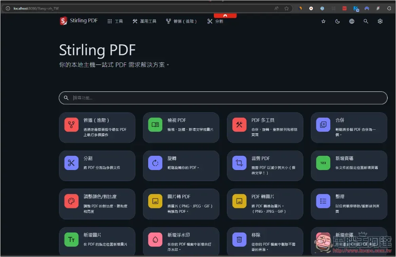Bookmark this page with browser star icon
396x257 pixels.
[x=286, y=8]
